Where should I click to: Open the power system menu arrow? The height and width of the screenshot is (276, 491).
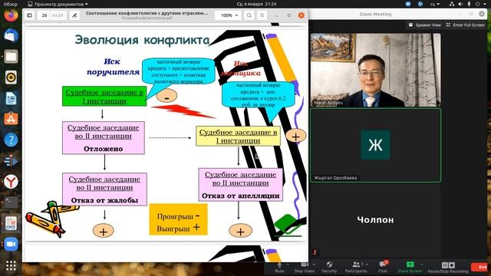[486, 4]
